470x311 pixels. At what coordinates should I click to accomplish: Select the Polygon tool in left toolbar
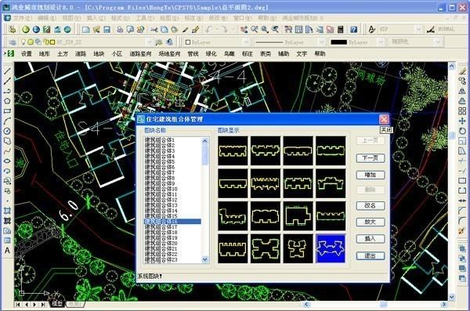point(8,101)
